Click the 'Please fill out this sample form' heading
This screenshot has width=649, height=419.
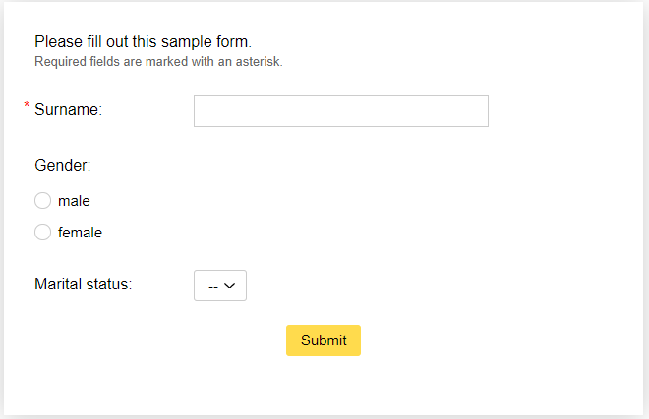click(144, 42)
